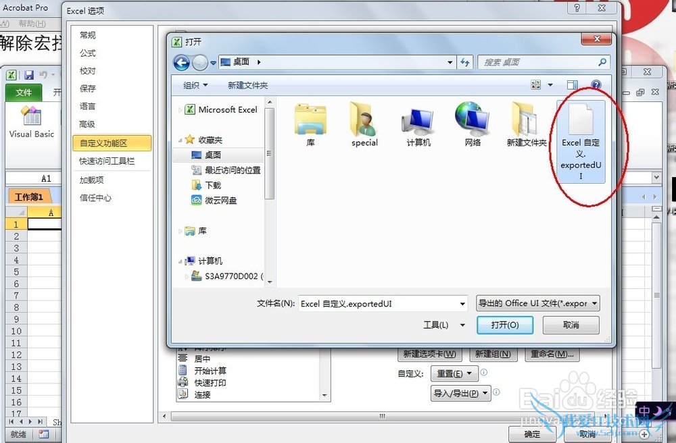Click the 新建选项卡(W) button

coord(429,355)
